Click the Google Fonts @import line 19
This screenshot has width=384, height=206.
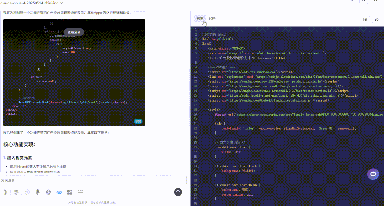299,114
